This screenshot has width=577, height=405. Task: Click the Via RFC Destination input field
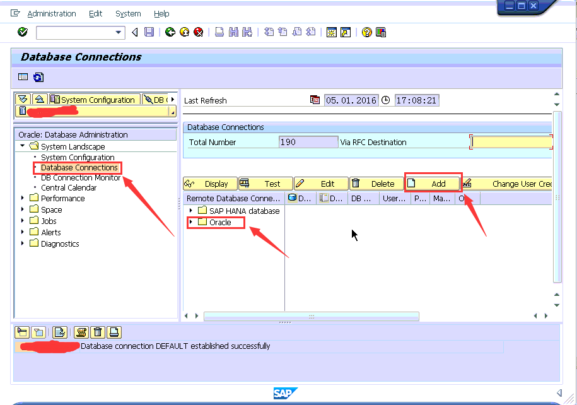click(511, 142)
